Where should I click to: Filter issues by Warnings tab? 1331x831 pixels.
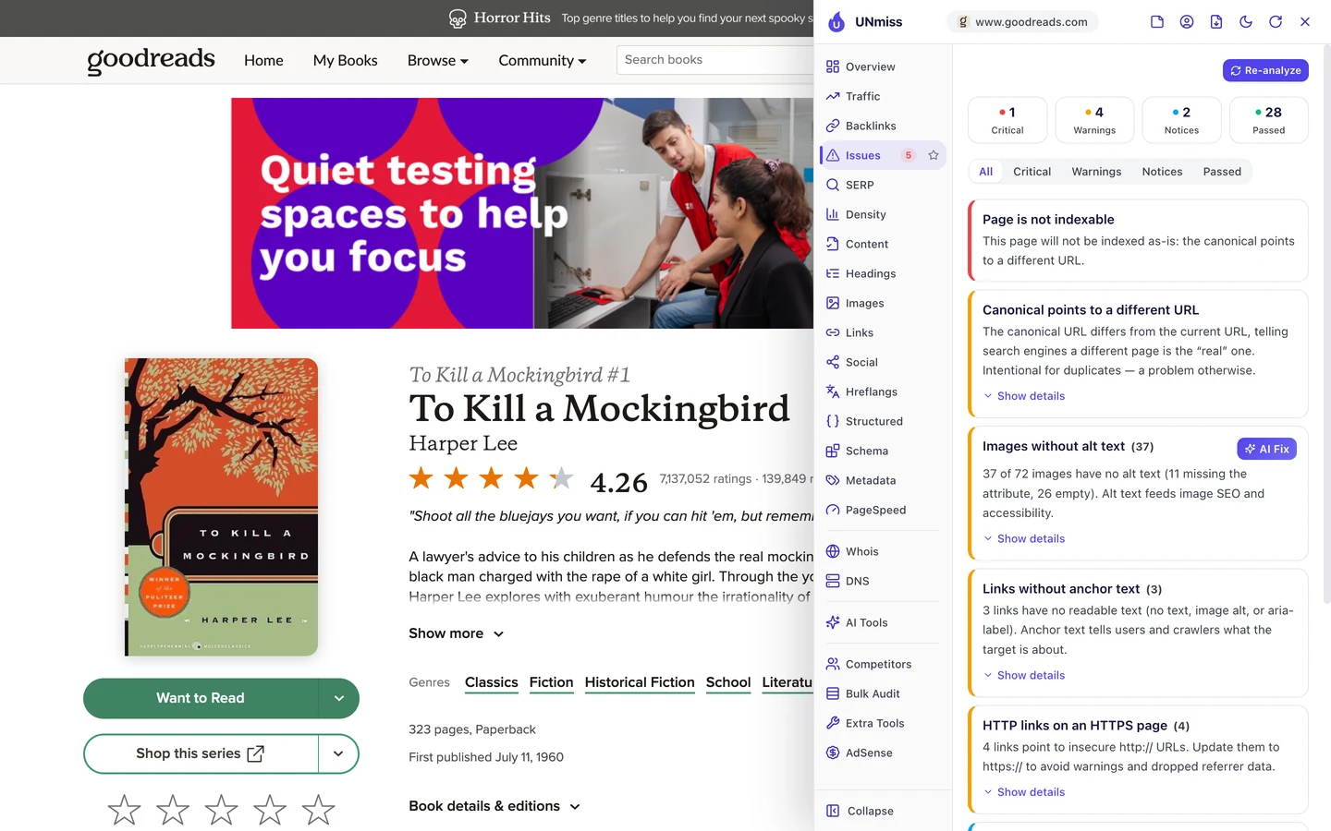pyautogui.click(x=1096, y=172)
